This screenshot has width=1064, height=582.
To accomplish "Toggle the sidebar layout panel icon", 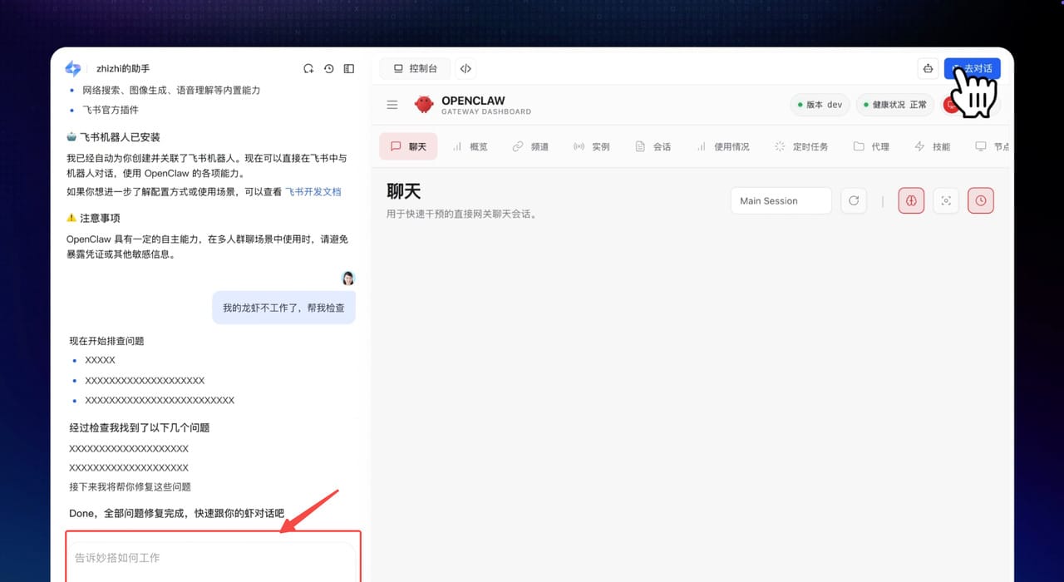I will click(349, 68).
